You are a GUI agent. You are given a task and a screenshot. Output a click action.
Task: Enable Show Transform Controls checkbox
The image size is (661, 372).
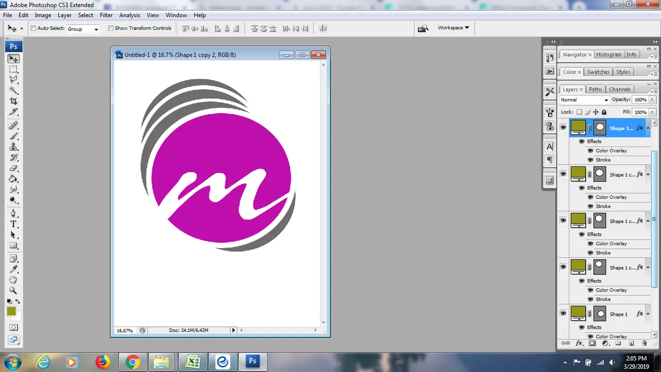tap(111, 28)
